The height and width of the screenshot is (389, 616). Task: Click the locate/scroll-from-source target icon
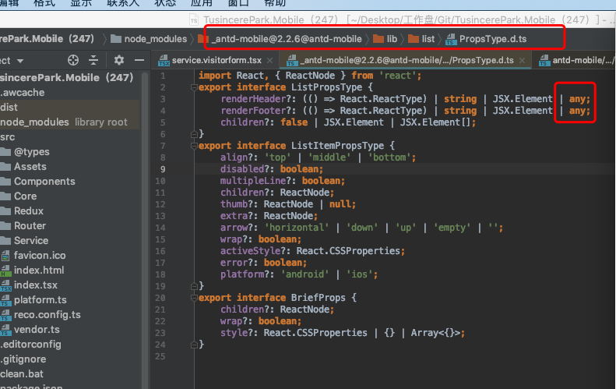73,60
